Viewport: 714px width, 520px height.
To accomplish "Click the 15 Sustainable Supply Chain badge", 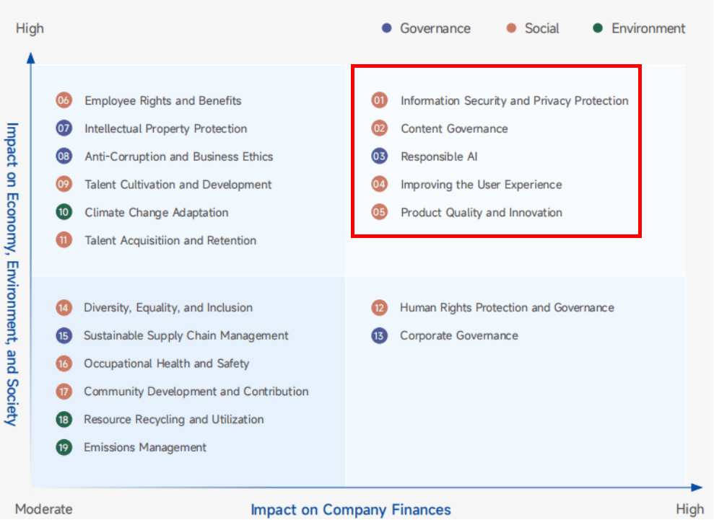I will tap(64, 336).
